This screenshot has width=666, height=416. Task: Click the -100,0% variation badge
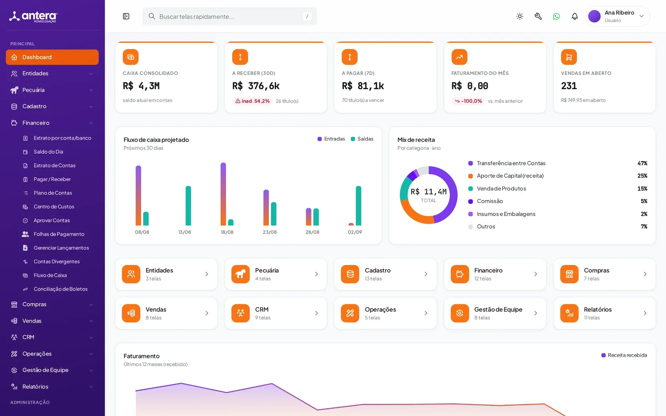click(x=468, y=101)
